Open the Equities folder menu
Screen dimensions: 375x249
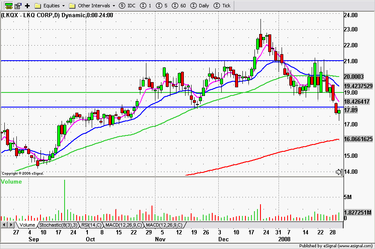click(x=49, y=6)
